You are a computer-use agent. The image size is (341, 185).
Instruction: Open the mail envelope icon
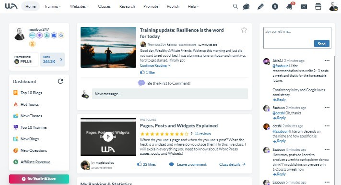click(x=304, y=7)
